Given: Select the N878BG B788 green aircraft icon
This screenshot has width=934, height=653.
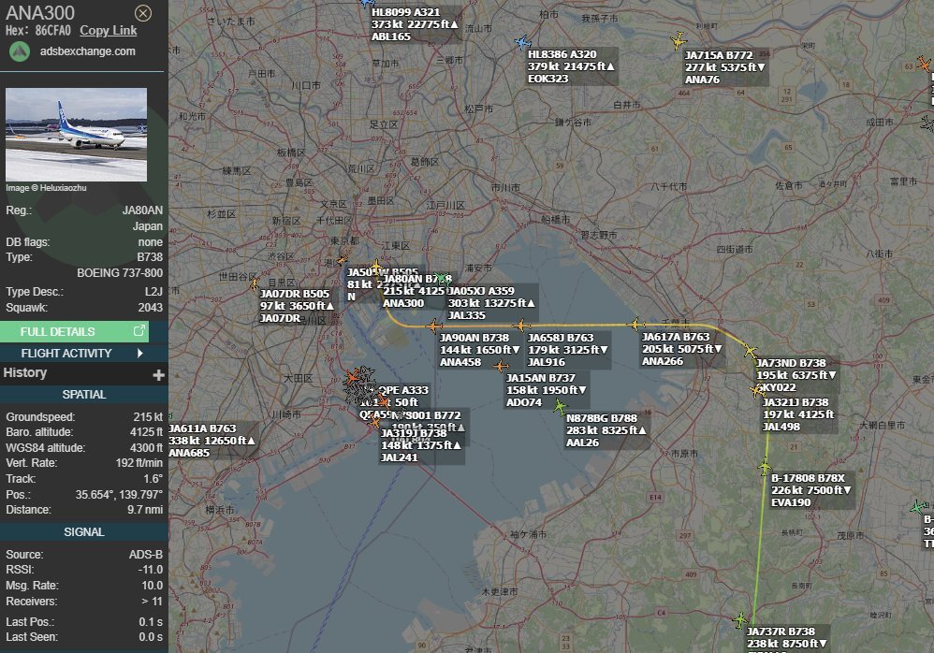Looking at the screenshot, I should (x=560, y=407).
